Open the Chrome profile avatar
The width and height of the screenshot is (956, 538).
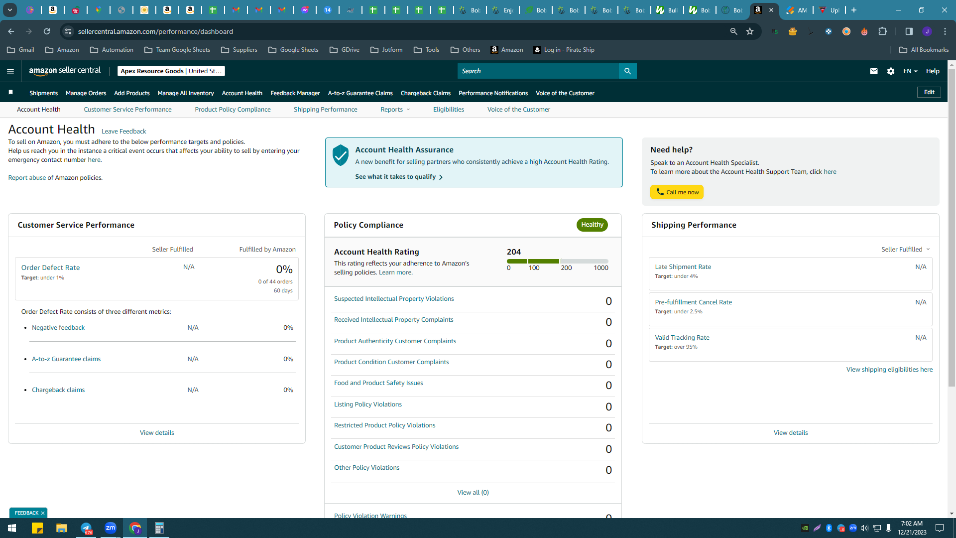click(x=927, y=31)
